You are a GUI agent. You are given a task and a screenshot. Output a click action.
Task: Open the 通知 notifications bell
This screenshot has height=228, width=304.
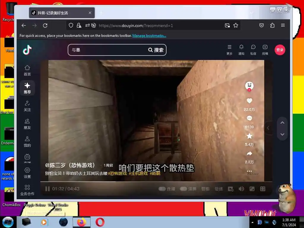click(x=241, y=50)
